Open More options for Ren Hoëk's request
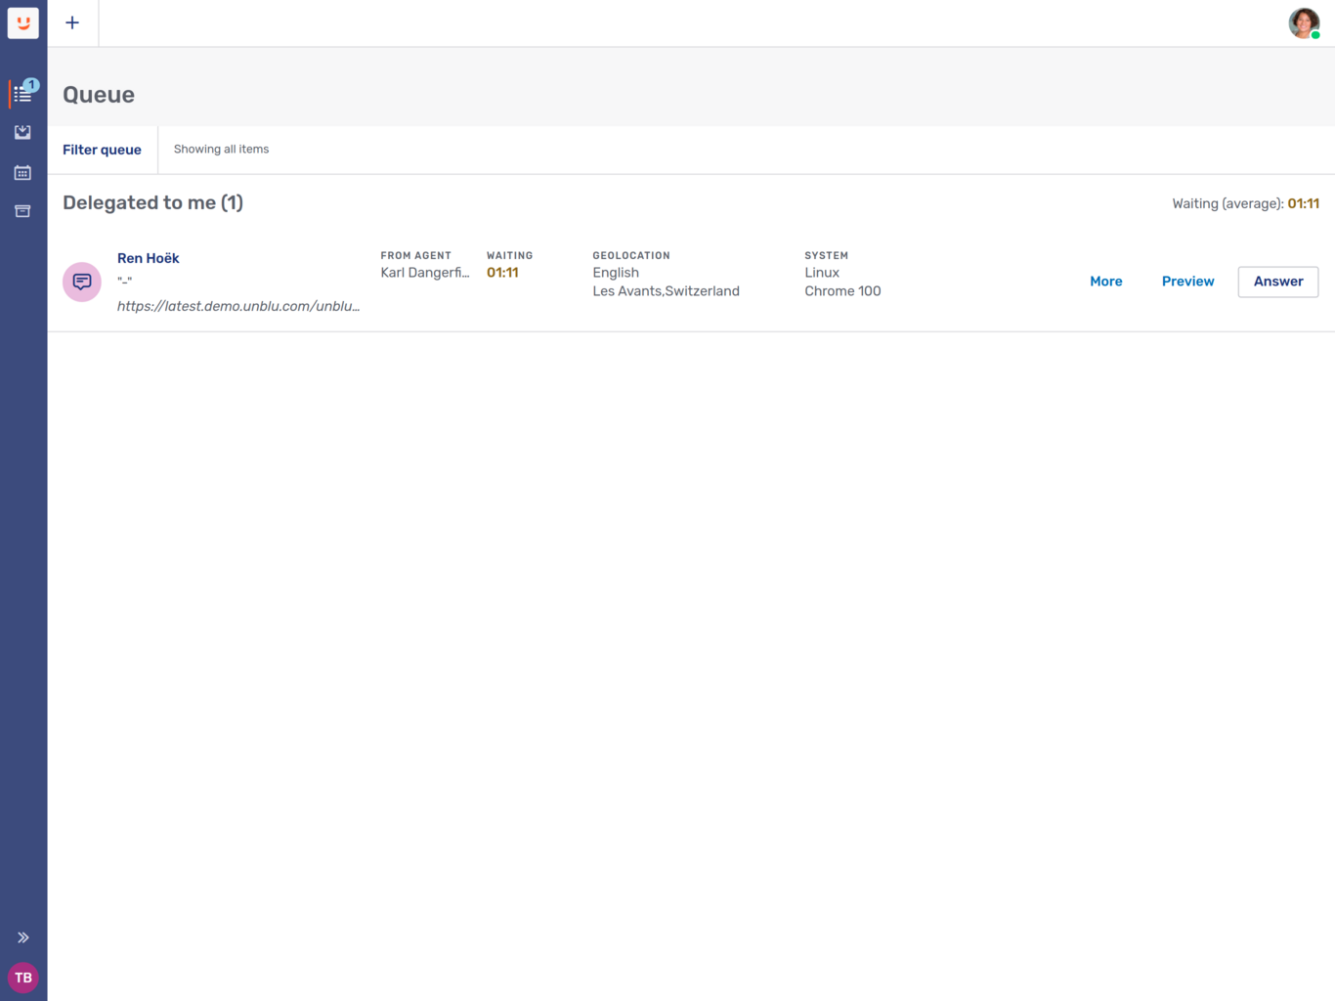This screenshot has width=1335, height=1001. [x=1105, y=281]
